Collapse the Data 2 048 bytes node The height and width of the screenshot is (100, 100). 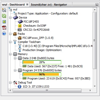click(15, 58)
